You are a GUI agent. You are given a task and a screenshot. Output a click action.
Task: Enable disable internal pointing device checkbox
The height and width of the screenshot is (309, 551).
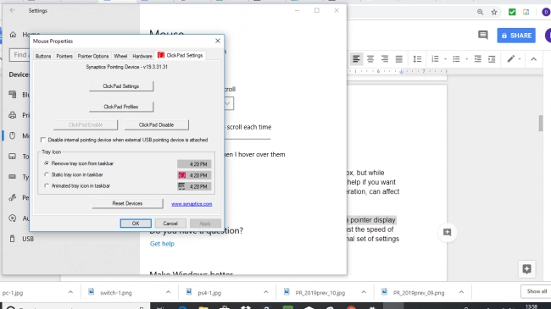(43, 140)
